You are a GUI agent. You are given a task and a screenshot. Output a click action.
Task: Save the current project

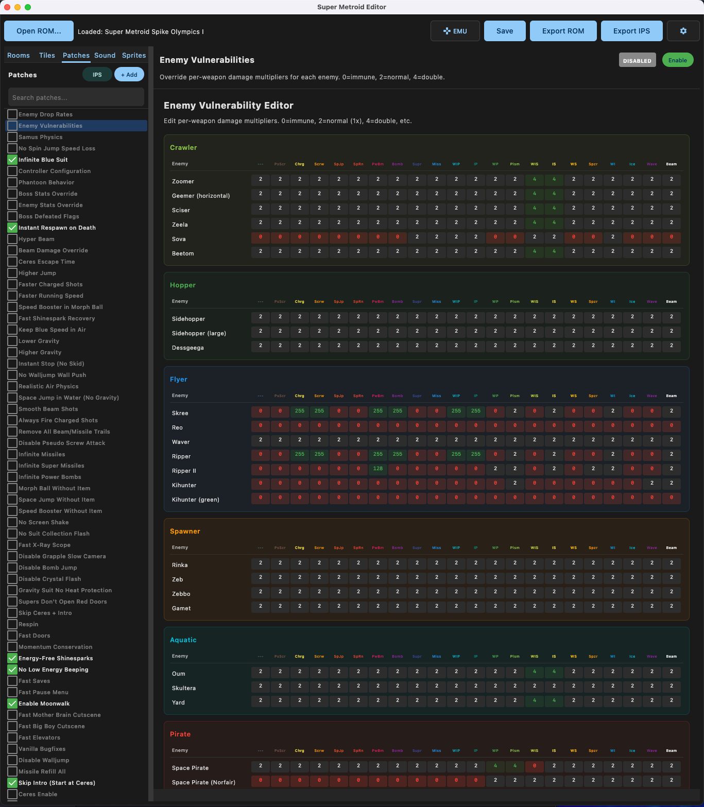[x=505, y=31]
